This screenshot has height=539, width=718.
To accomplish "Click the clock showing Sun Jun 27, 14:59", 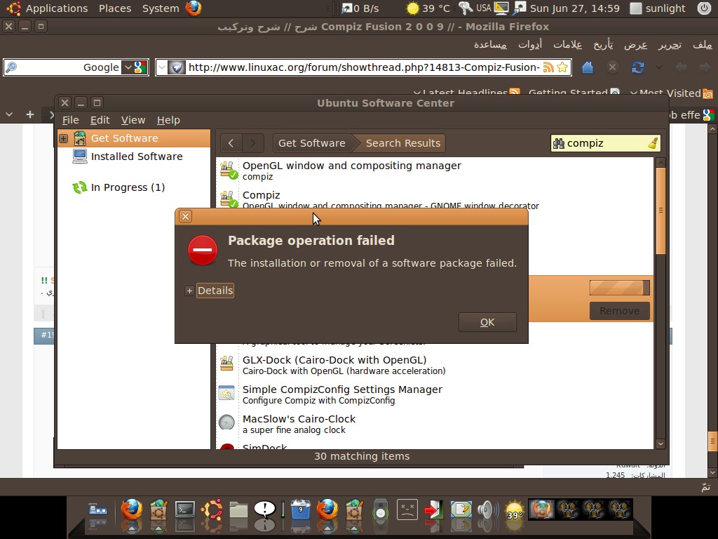I will (x=575, y=8).
